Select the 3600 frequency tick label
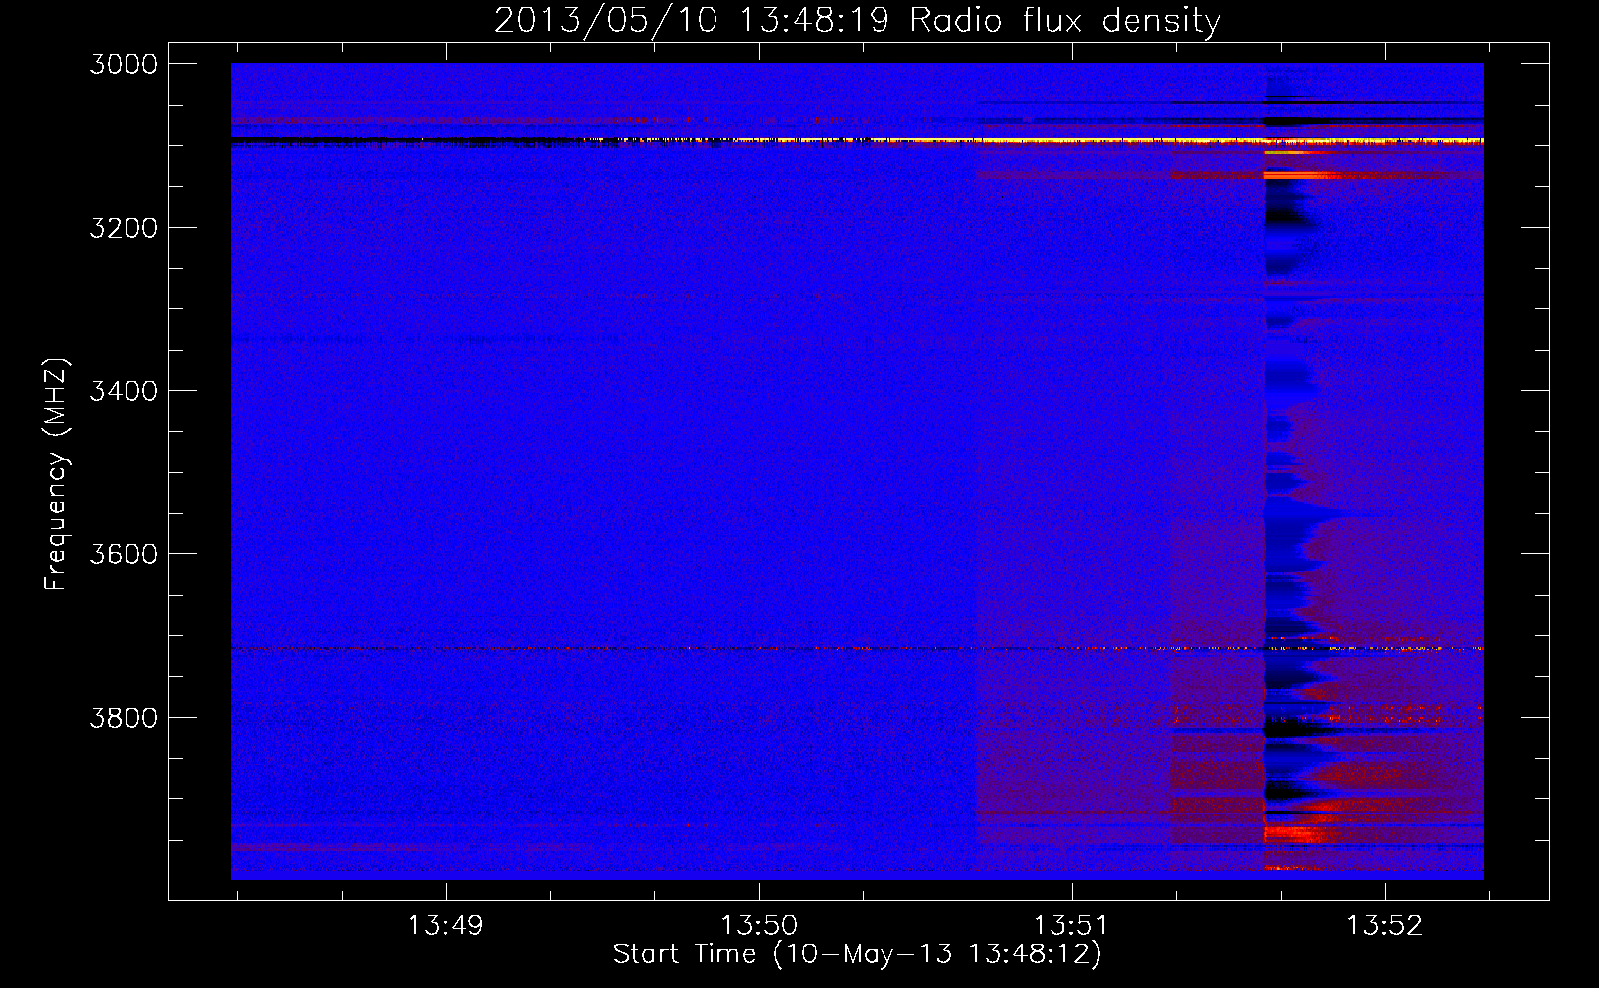This screenshot has width=1599, height=988. click(x=124, y=554)
